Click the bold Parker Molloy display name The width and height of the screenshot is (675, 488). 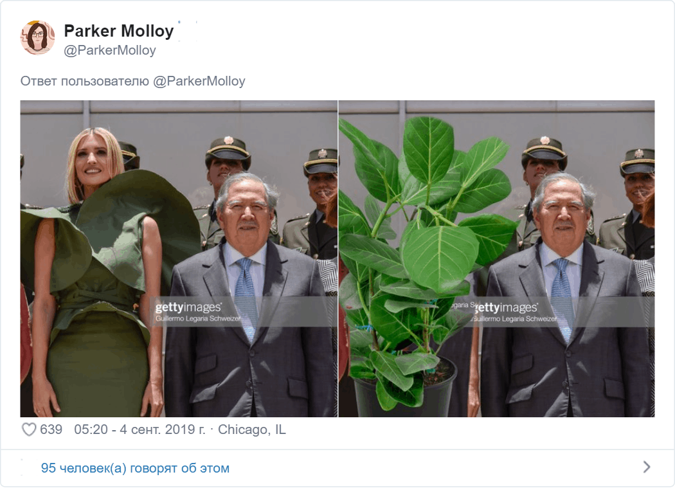[119, 31]
